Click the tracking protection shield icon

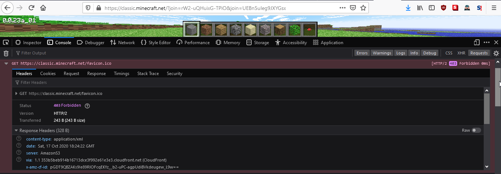point(88,8)
